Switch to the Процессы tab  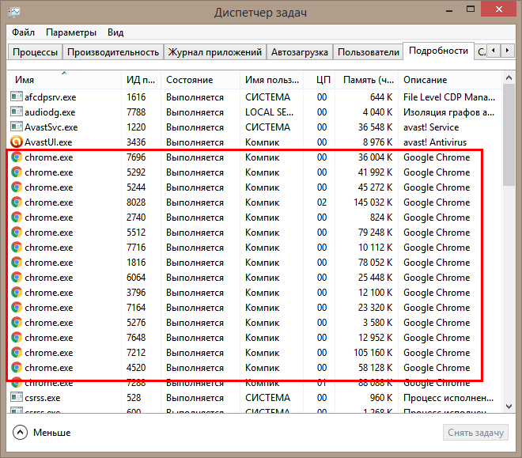pyautogui.click(x=35, y=52)
